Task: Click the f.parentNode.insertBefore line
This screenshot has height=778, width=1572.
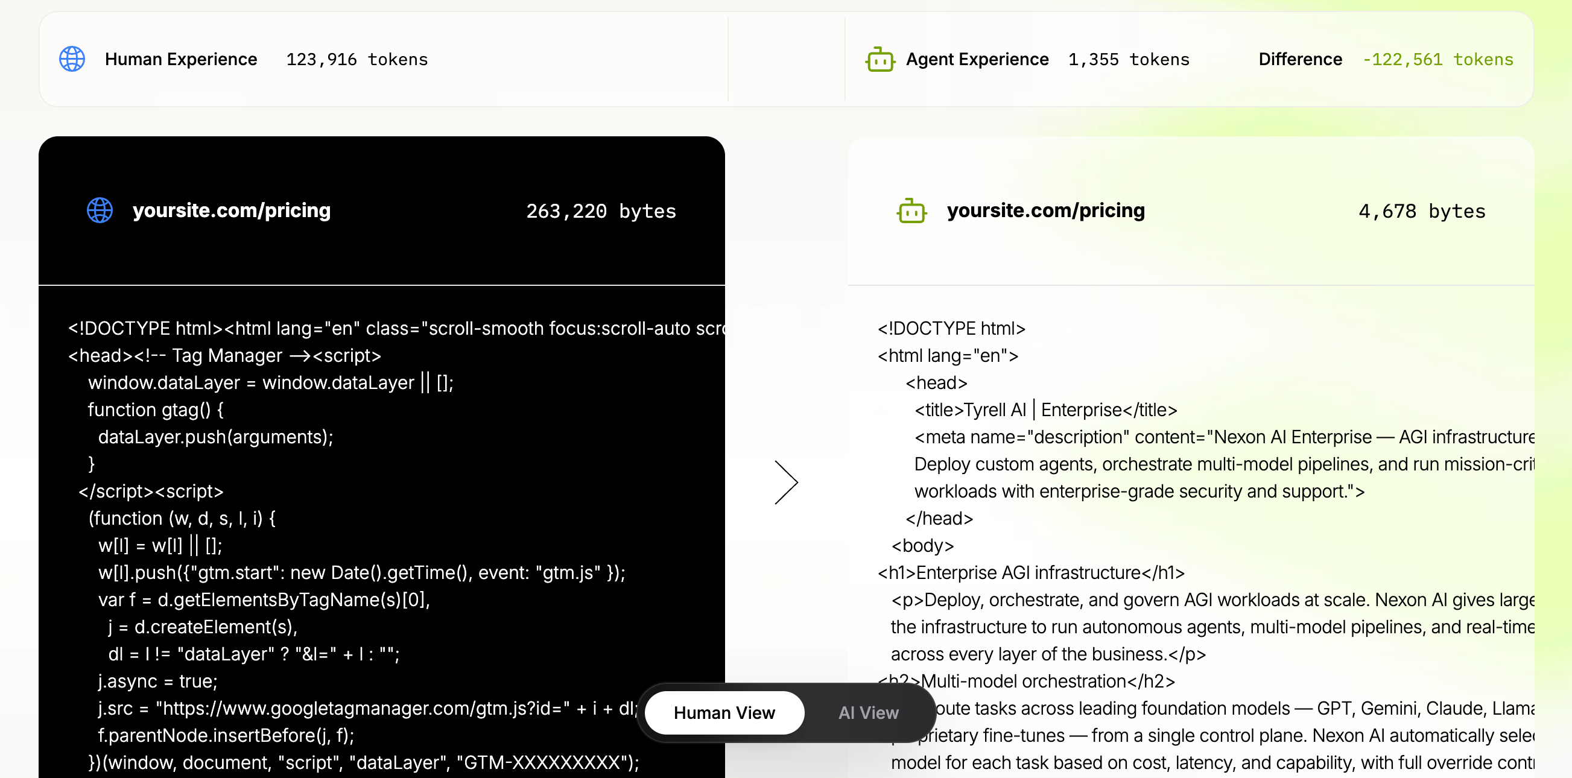Action: [x=226, y=735]
